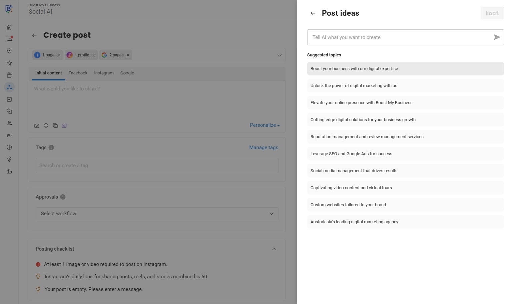
Task: Remove the Google 2 pages chip
Action: (x=128, y=55)
